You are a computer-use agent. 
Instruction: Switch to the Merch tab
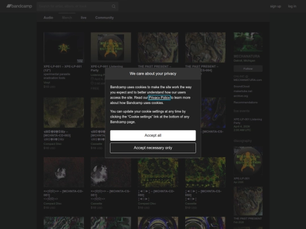pyautogui.click(x=67, y=18)
